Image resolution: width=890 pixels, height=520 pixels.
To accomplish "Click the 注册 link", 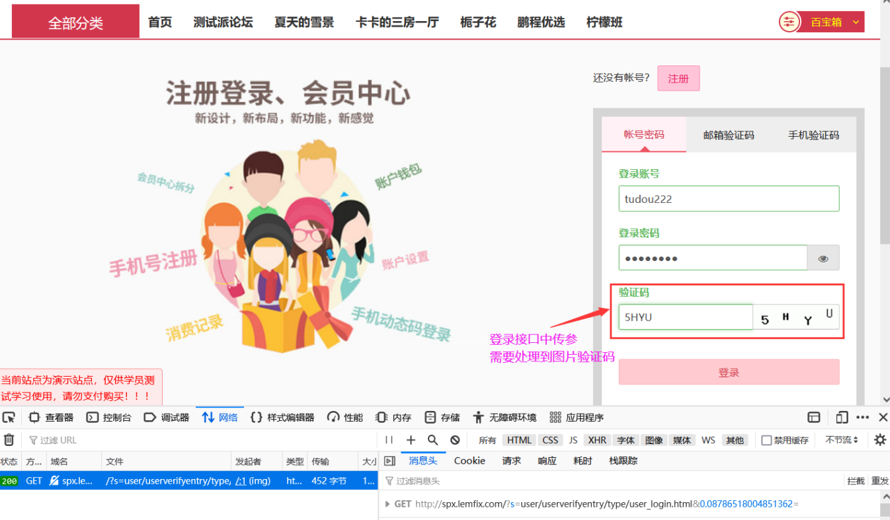I will click(678, 78).
